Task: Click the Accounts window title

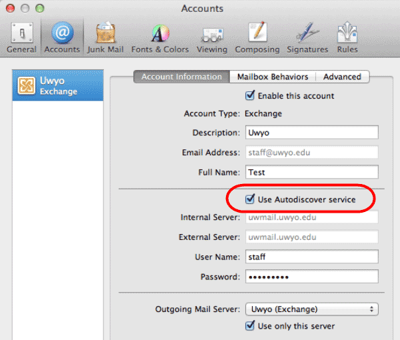Action: tap(202, 9)
